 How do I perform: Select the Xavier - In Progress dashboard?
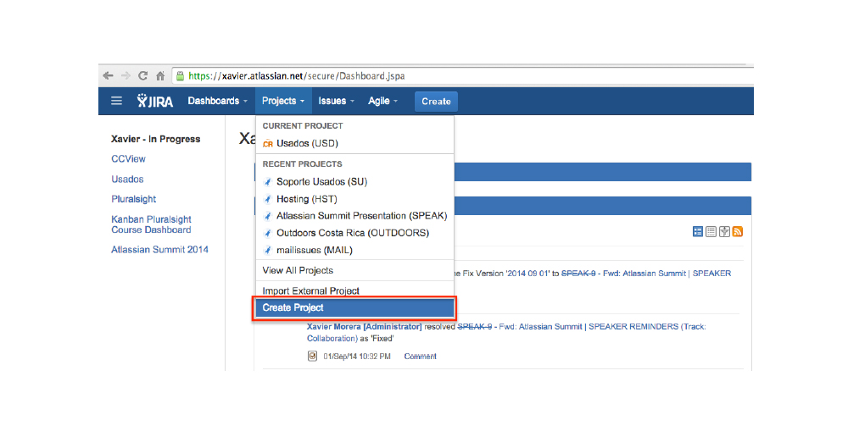[x=156, y=139]
